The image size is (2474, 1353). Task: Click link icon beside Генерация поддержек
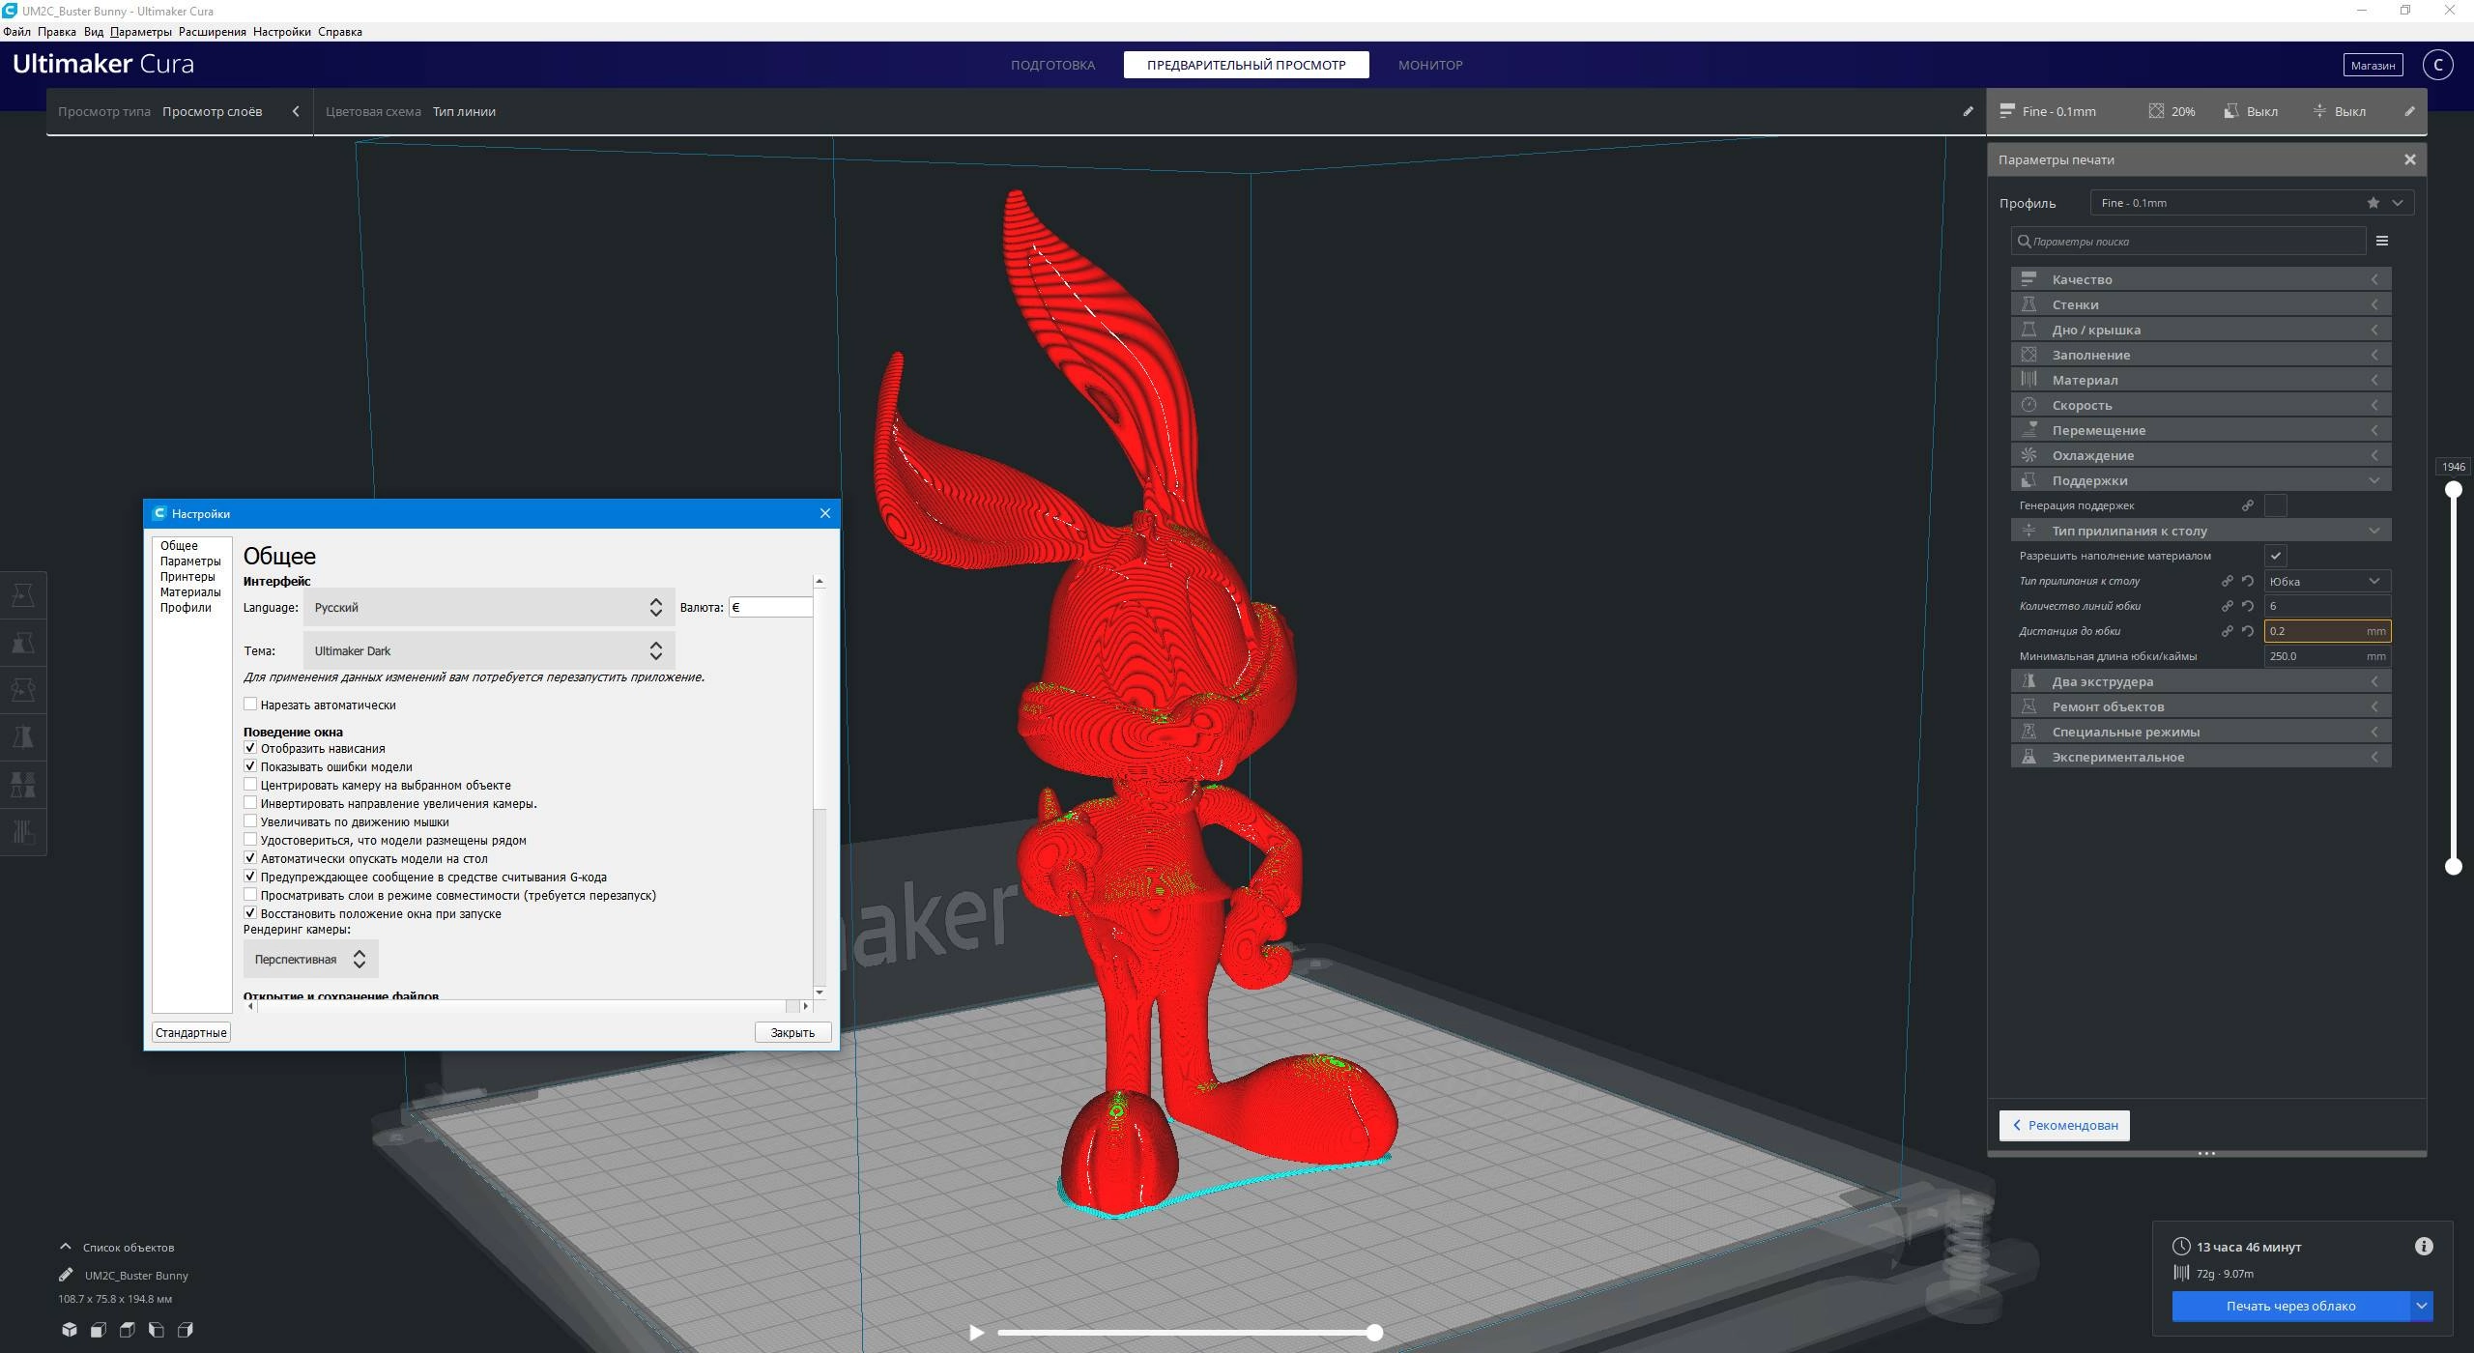pyautogui.click(x=2248, y=505)
